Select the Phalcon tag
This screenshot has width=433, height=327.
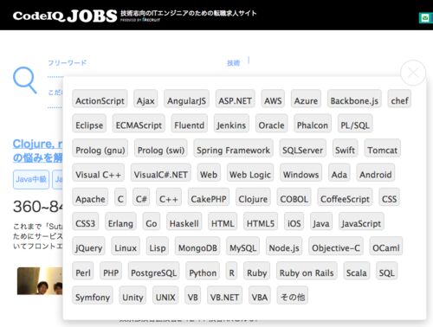[313, 123]
